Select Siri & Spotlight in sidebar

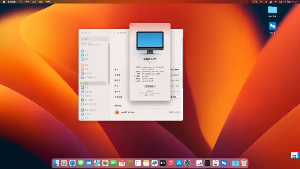click(x=93, y=100)
